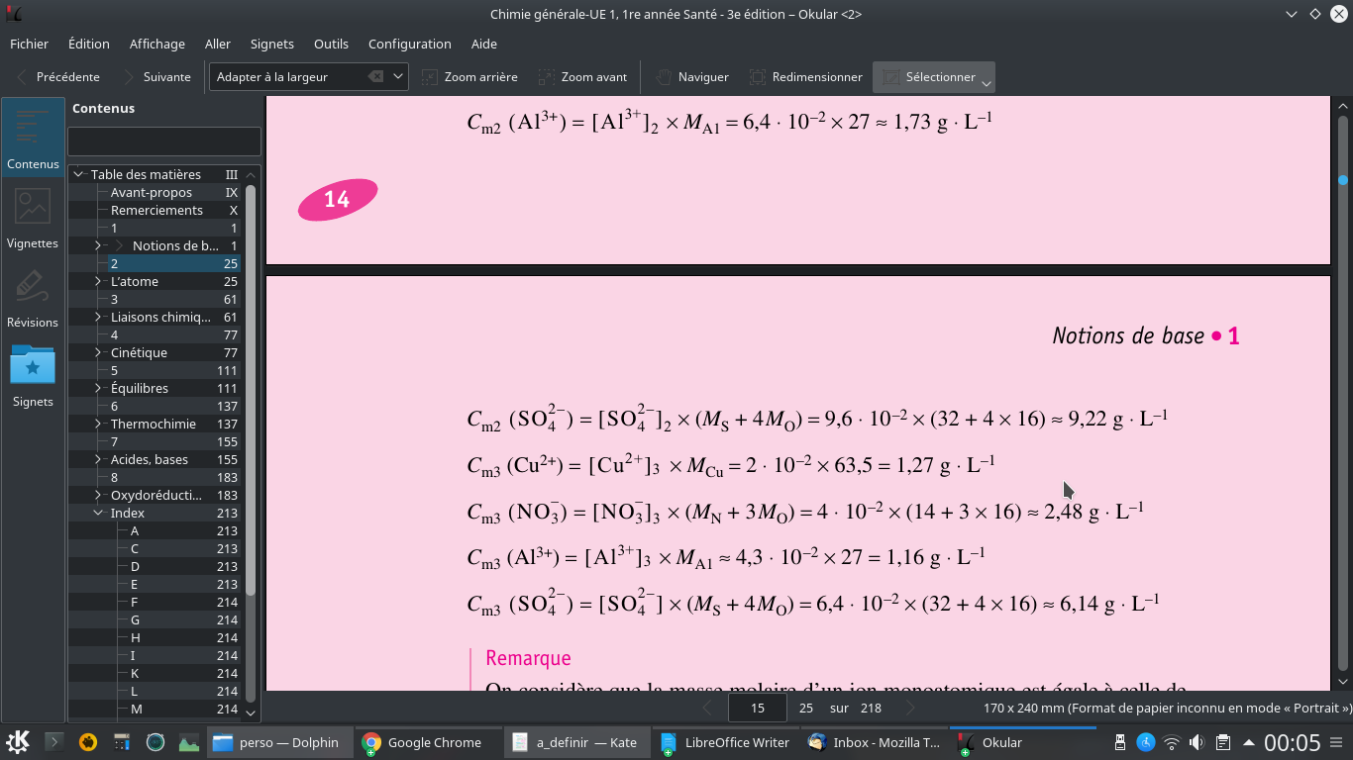
Task: Open the volume tray icon
Action: click(x=1197, y=742)
